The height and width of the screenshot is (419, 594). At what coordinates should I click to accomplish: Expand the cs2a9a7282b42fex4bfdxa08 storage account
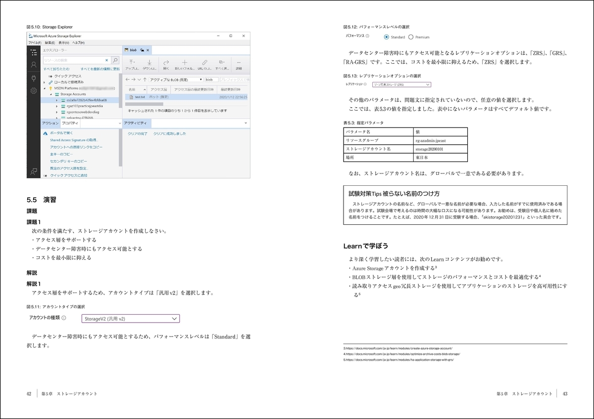click(x=56, y=100)
